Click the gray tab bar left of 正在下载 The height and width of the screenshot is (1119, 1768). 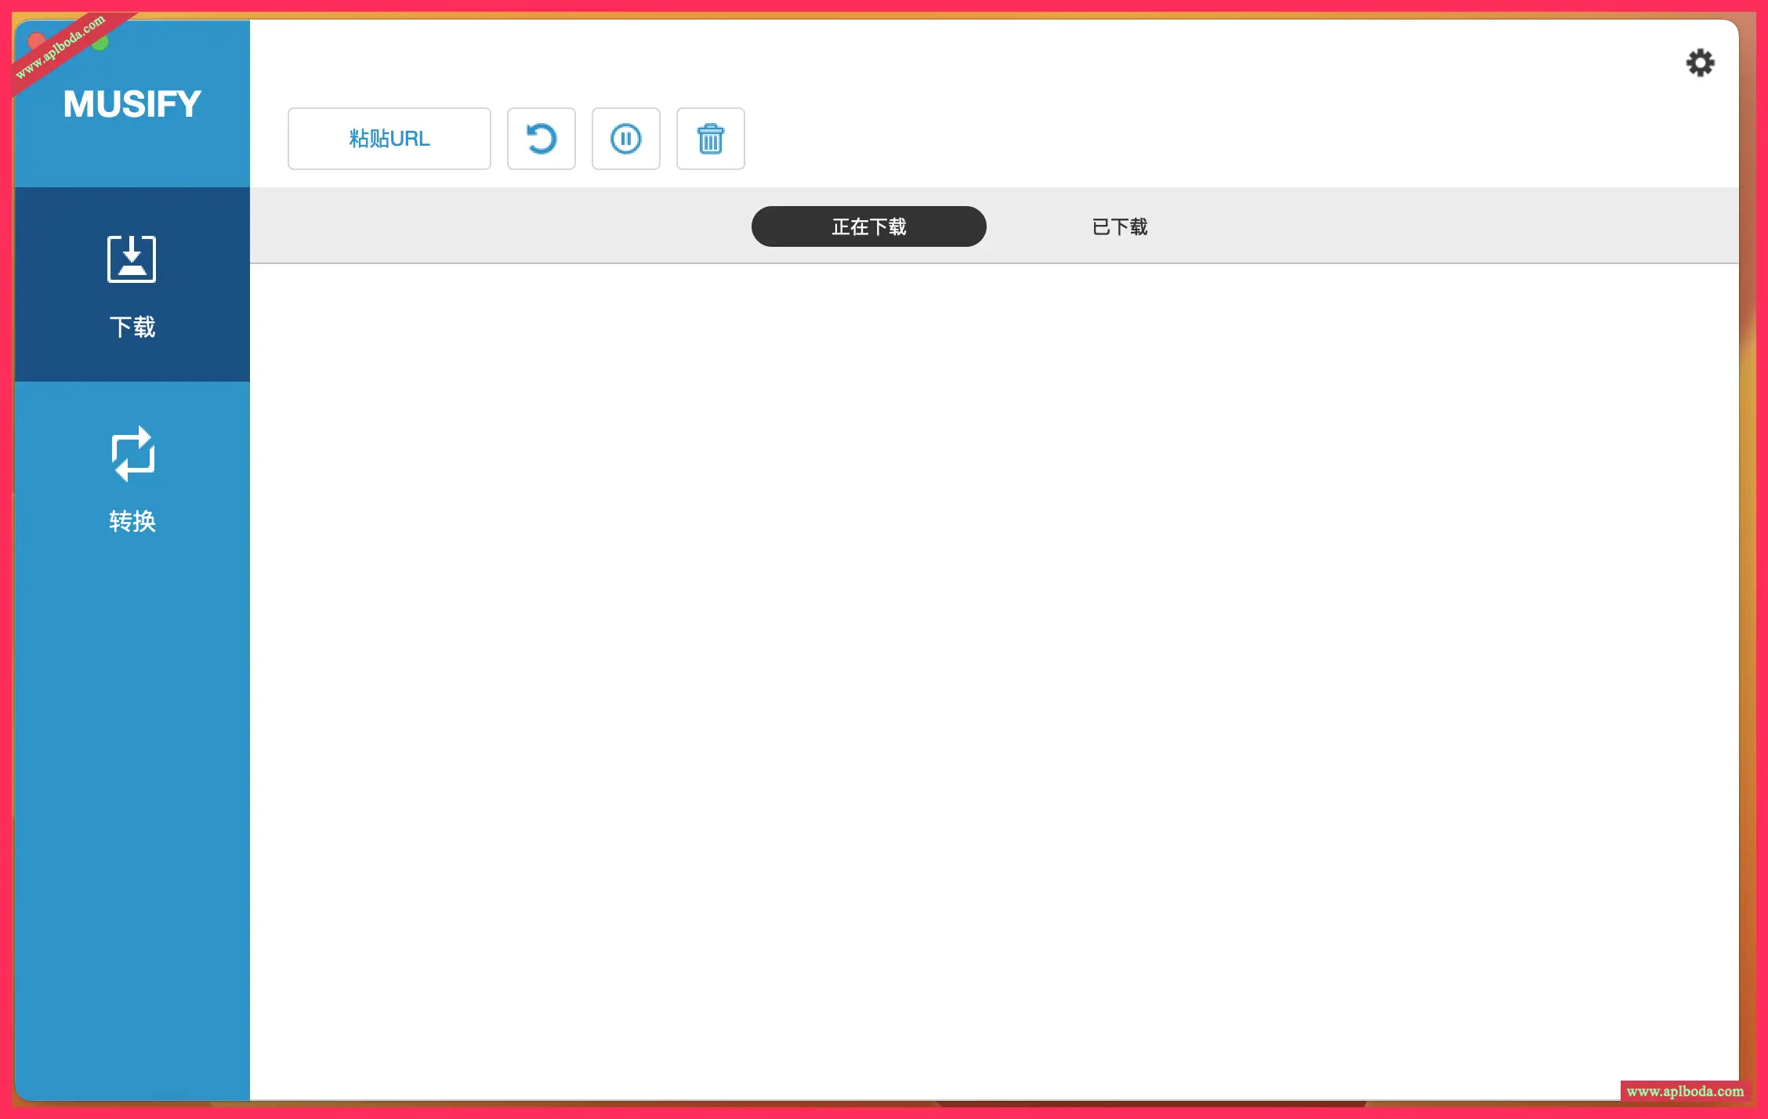coord(502,226)
